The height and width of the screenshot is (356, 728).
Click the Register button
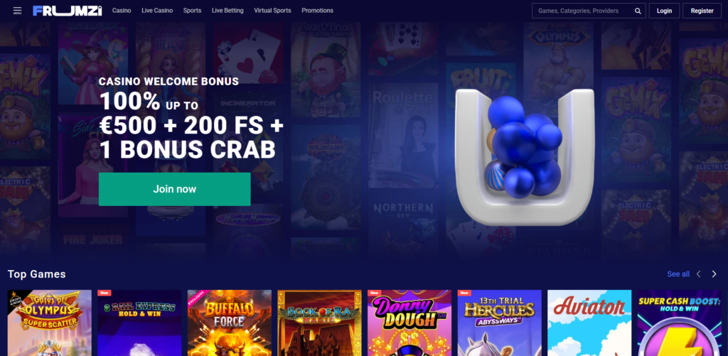tap(702, 11)
